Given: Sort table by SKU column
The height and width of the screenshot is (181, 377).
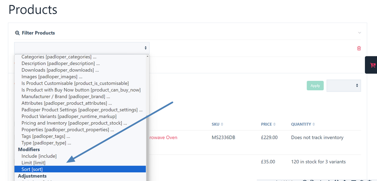Looking at the screenshot, I should tap(218, 124).
